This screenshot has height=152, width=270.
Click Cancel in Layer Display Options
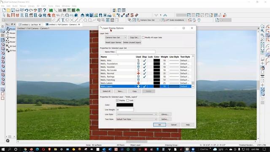point(173,125)
